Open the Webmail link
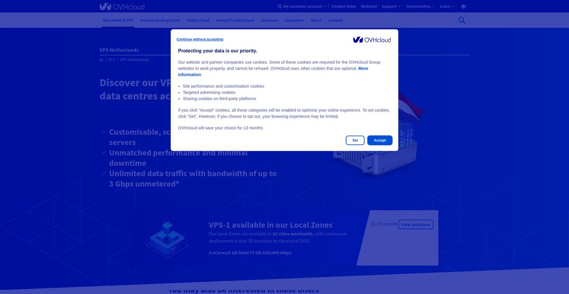Image resolution: width=569 pixels, height=294 pixels. [x=369, y=7]
